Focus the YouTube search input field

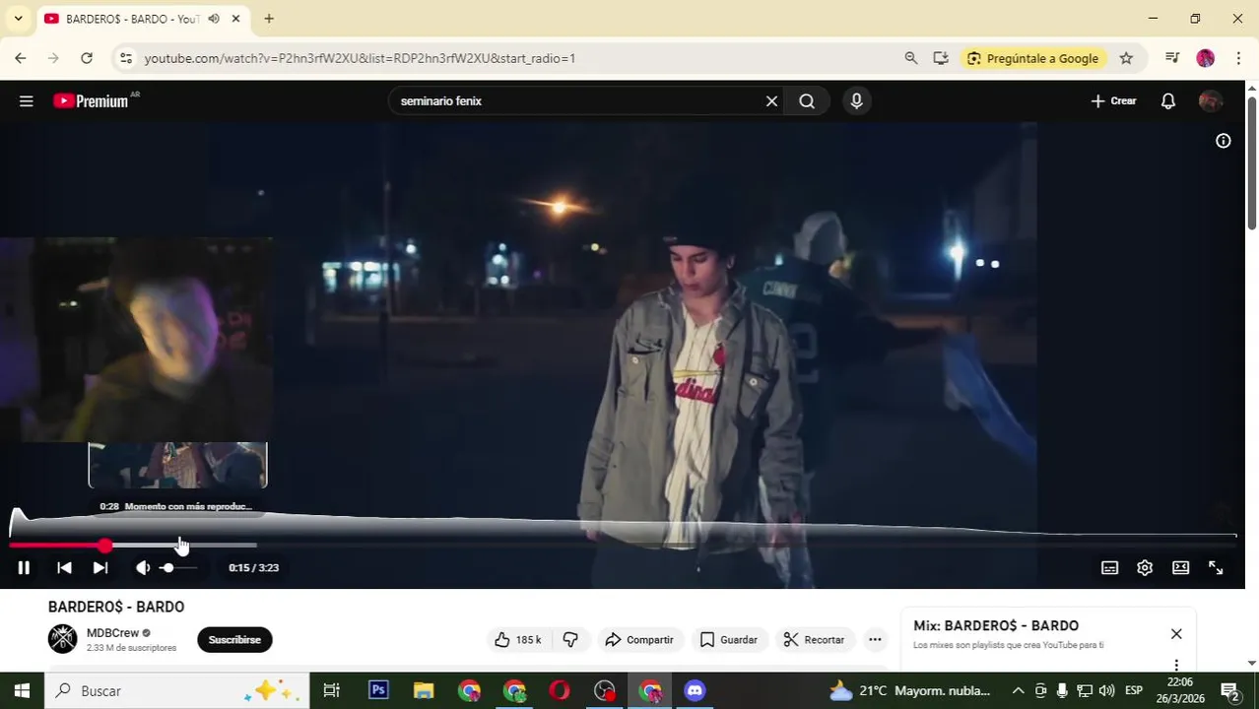pos(576,101)
